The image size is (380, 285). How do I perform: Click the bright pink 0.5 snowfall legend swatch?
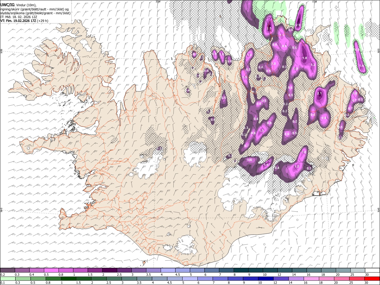51,270
